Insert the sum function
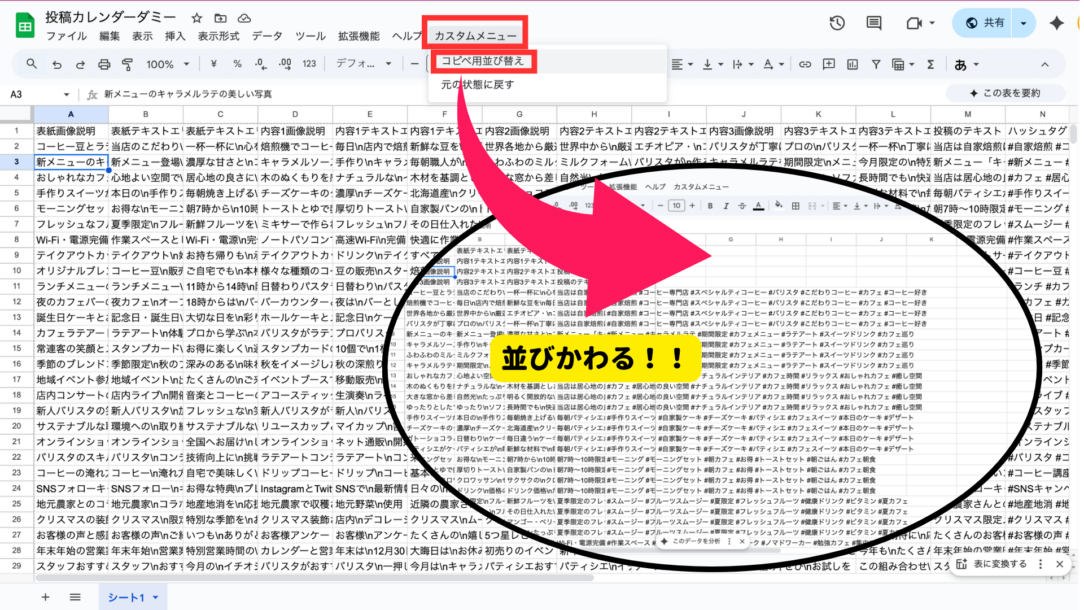The height and width of the screenshot is (610, 1084). point(930,64)
